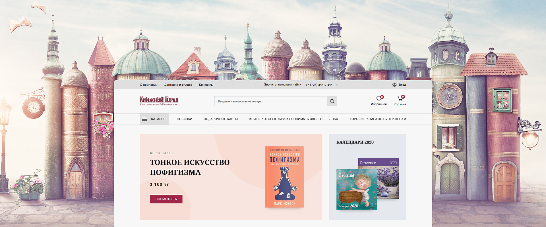This screenshot has width=546, height=227.
Task: Click the Тонкое искусство пофигизма book cover
Action: point(284,177)
